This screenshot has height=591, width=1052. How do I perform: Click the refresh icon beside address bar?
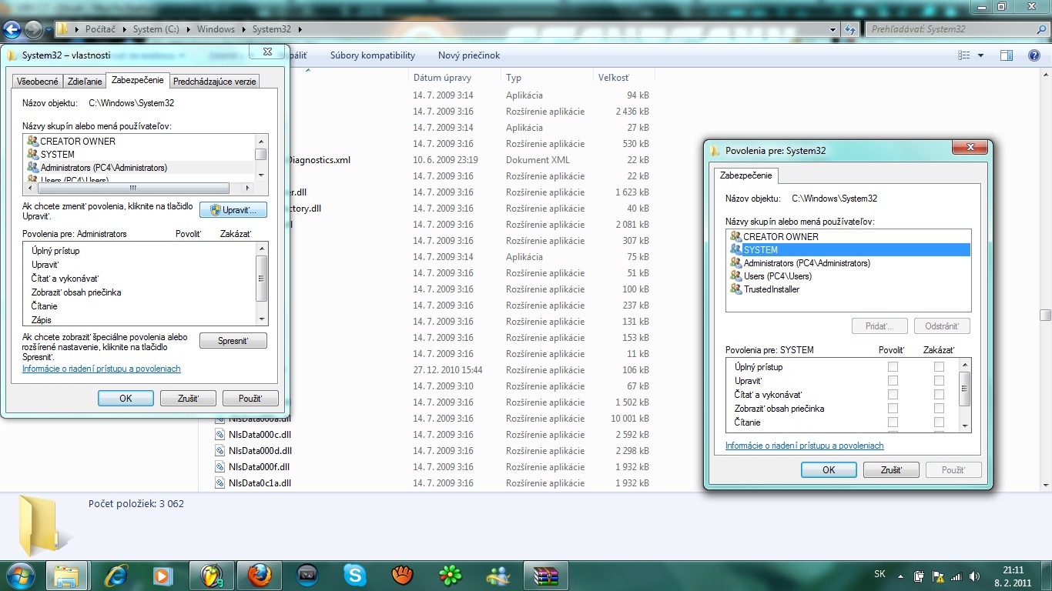click(x=850, y=30)
